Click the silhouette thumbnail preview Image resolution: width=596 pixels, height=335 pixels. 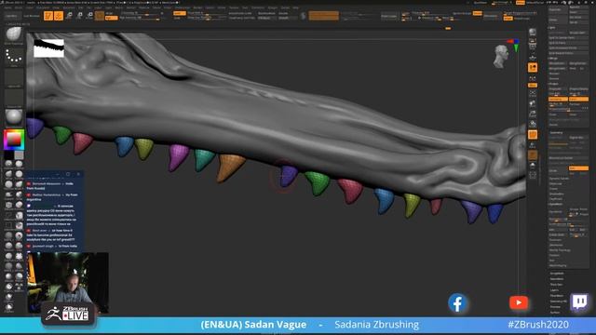[48, 48]
